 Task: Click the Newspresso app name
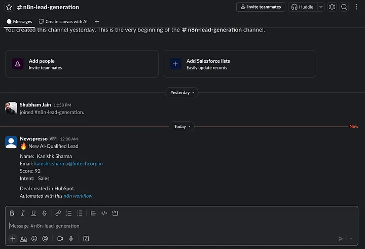click(x=33, y=139)
